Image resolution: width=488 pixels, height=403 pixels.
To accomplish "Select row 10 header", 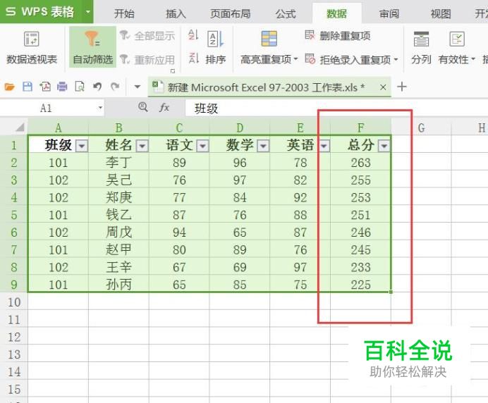I will [x=14, y=302].
